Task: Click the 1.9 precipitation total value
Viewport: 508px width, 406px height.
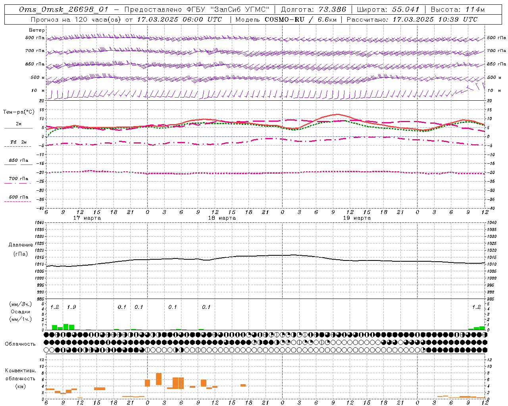Action: pyautogui.click(x=71, y=307)
